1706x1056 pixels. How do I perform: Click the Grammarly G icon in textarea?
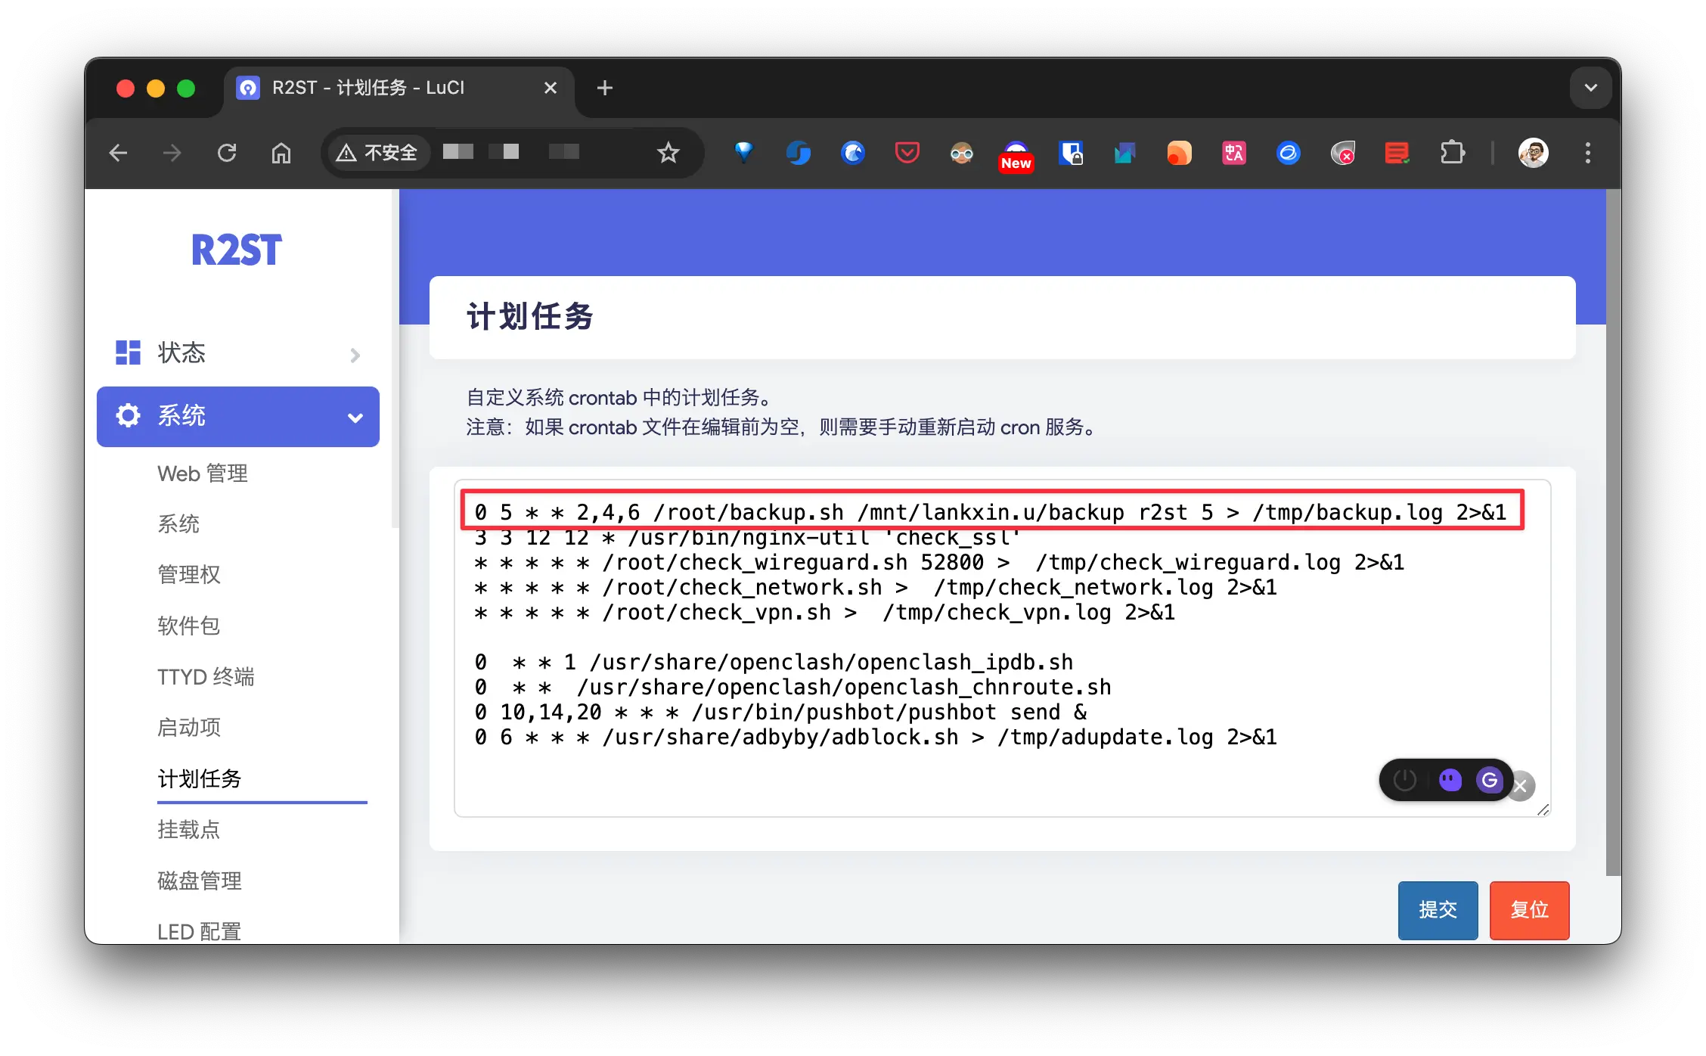tap(1489, 780)
